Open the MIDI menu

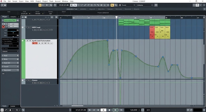point(32,1)
